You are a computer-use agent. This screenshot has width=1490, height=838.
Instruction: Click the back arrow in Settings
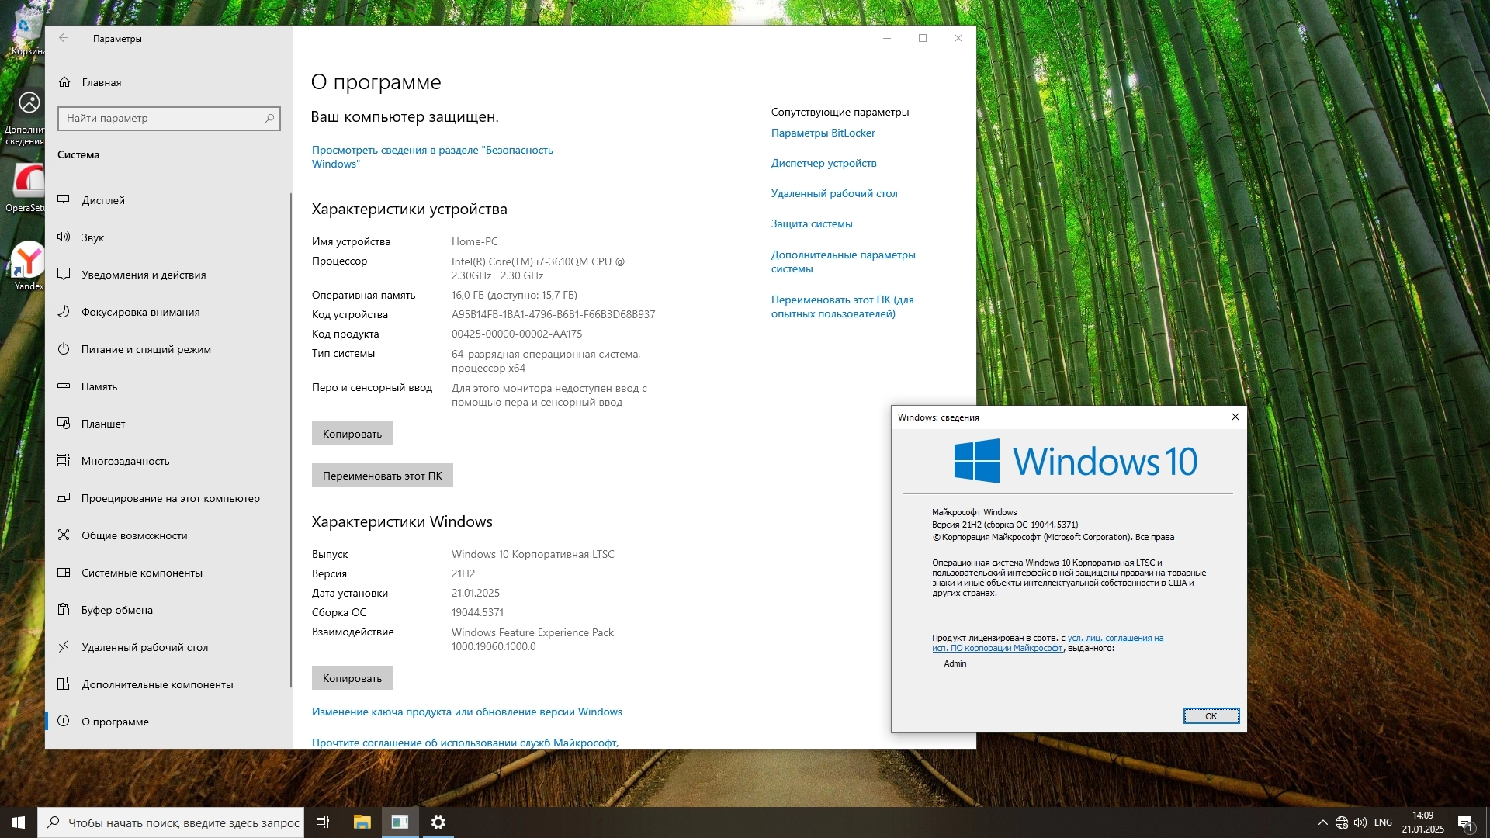tap(64, 38)
